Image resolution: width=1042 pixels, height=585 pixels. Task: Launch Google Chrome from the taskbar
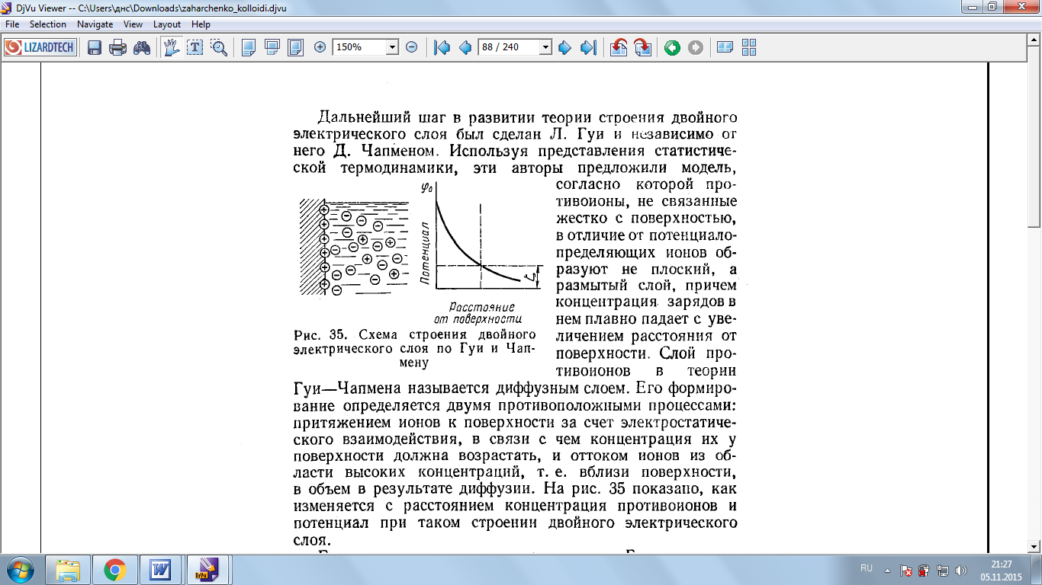115,569
